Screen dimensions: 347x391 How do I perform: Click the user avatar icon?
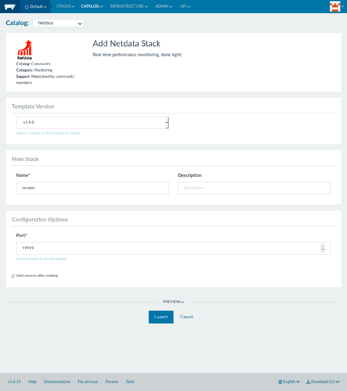pos(335,6)
